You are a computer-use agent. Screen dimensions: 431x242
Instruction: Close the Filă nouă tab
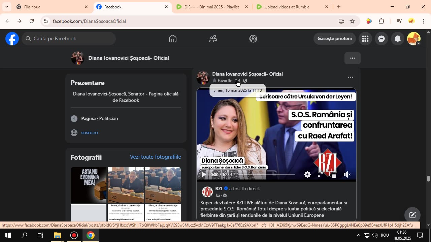tap(86, 7)
